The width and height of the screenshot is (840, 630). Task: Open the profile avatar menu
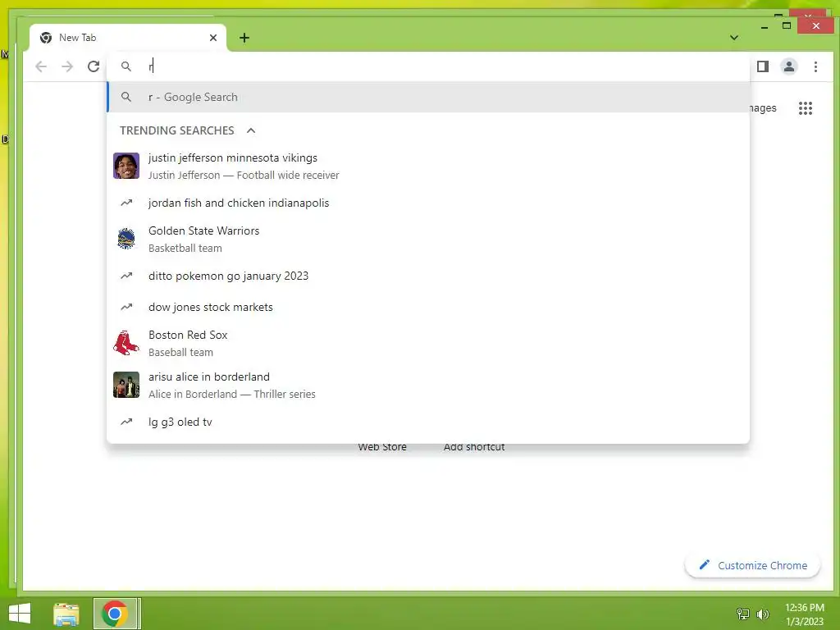click(x=788, y=66)
